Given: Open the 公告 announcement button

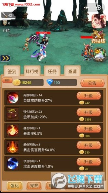Looking at the screenshot, I should (x=92, y=83).
